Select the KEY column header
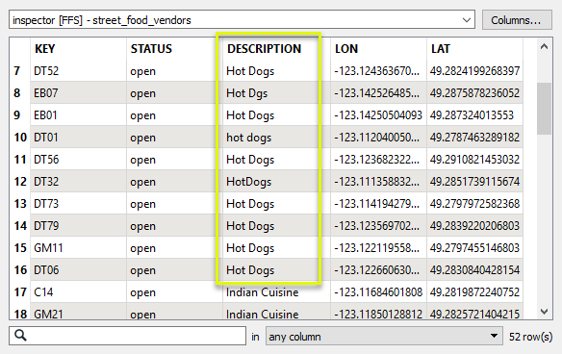This screenshot has height=354, width=562. (78, 49)
